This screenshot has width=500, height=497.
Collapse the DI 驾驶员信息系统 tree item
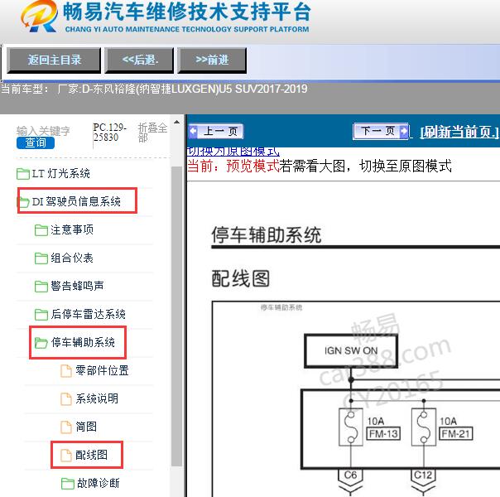(x=76, y=201)
